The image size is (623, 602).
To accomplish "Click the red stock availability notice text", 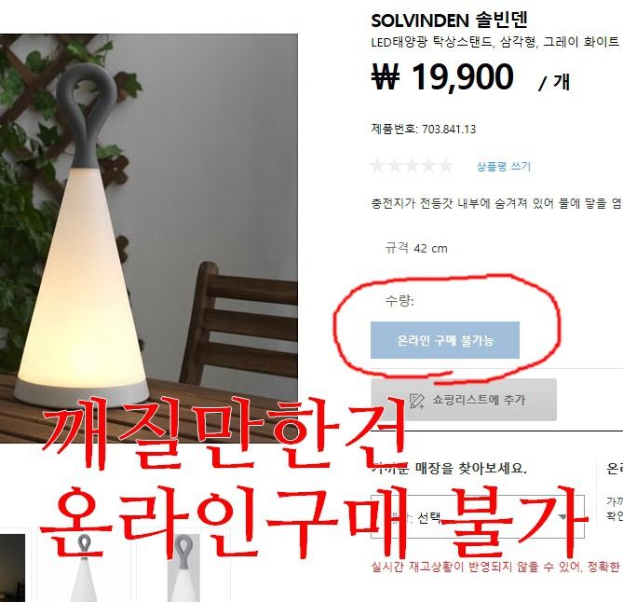I will (x=496, y=567).
